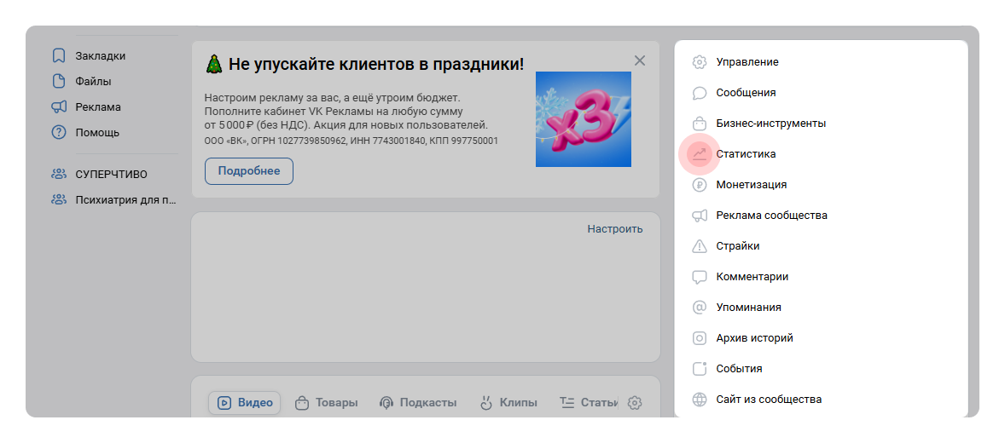Viewport: 1005px width, 443px height.
Task: Click the Закладки bookmark icon
Action: 58,56
